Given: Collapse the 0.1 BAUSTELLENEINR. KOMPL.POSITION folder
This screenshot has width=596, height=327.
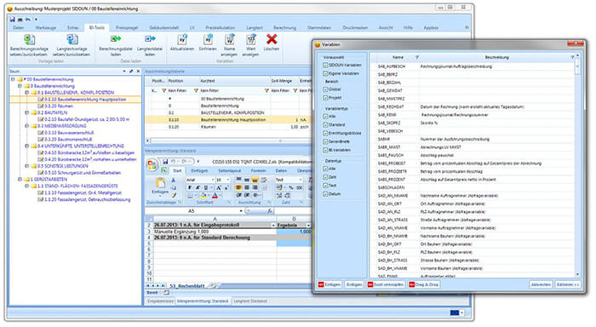Looking at the screenshot, I should (x=26, y=93).
